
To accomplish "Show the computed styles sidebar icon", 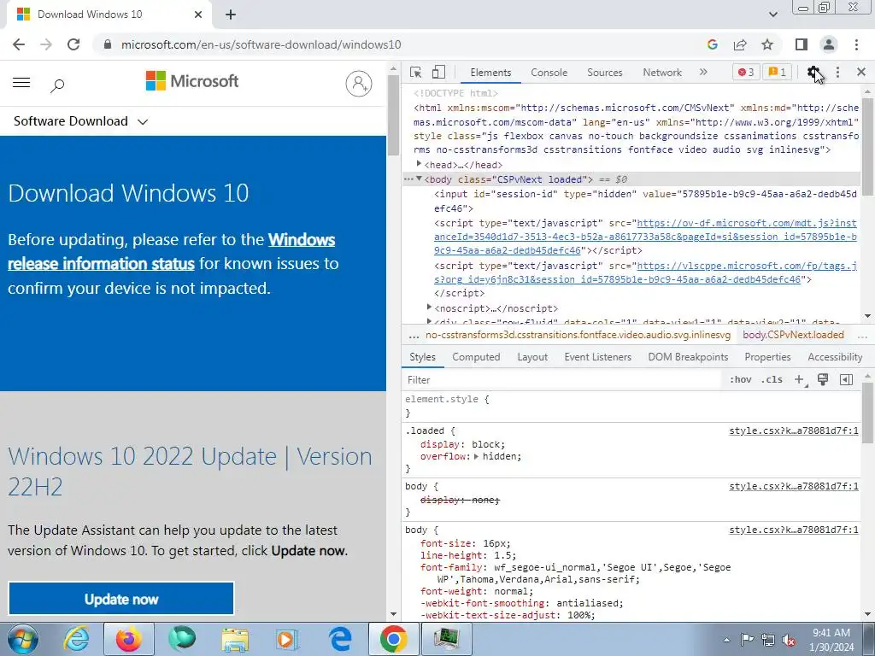I will click(846, 380).
